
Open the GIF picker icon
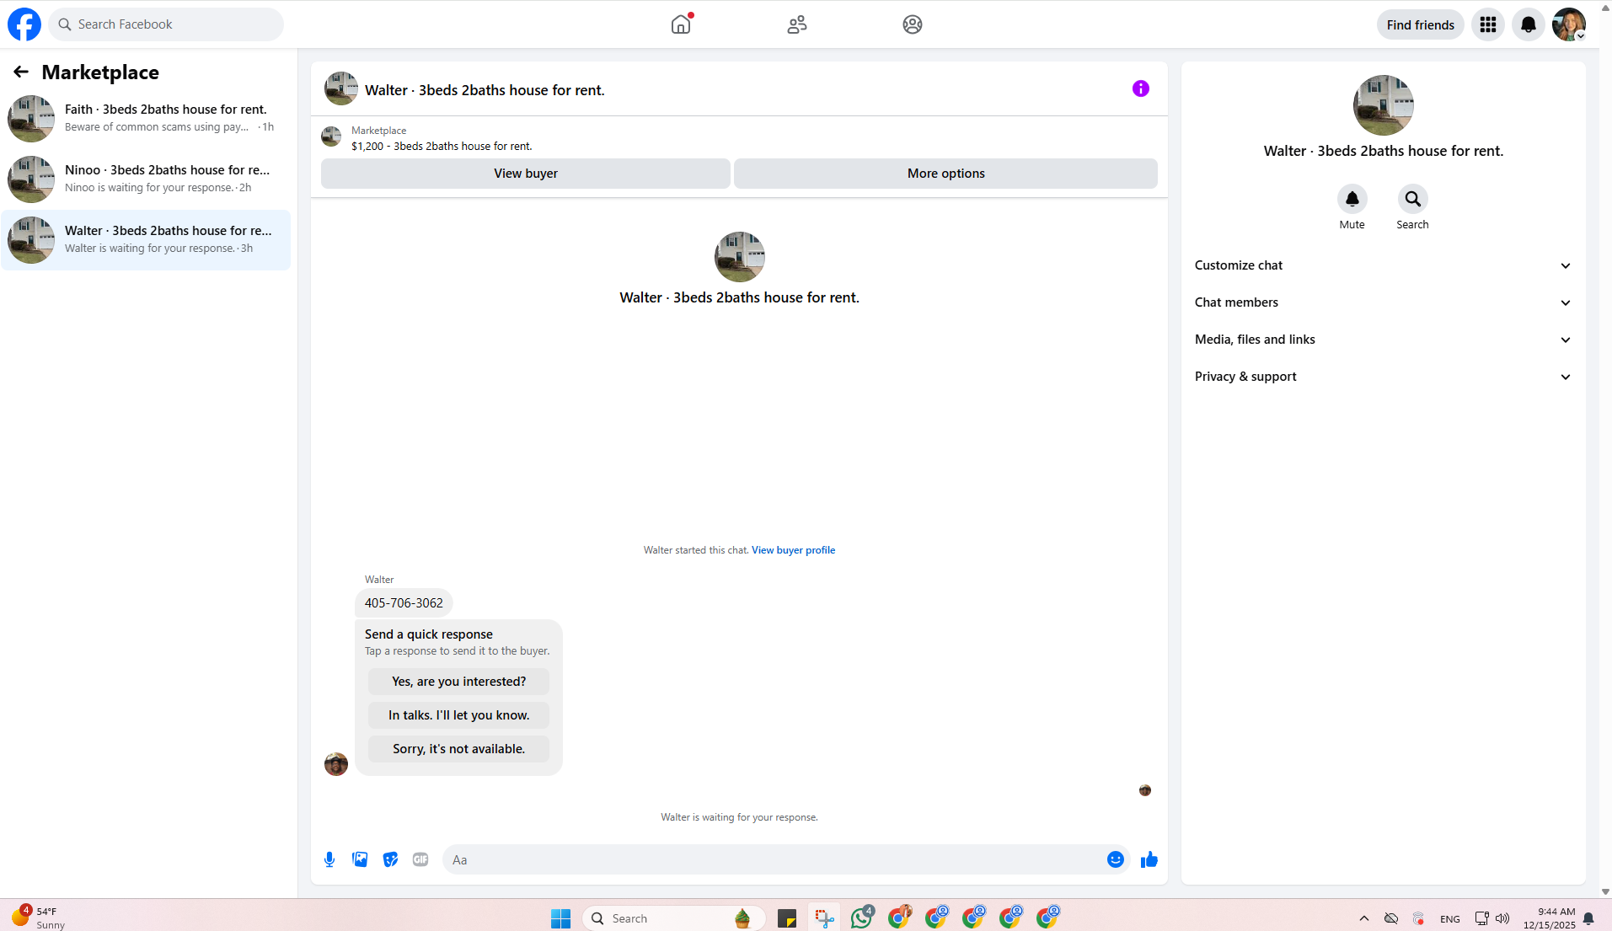click(420, 859)
